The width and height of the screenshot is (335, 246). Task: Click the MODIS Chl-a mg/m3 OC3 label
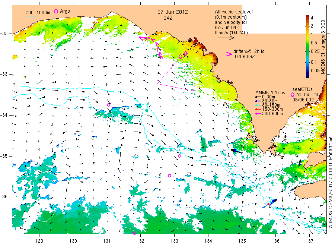[x=323, y=47]
